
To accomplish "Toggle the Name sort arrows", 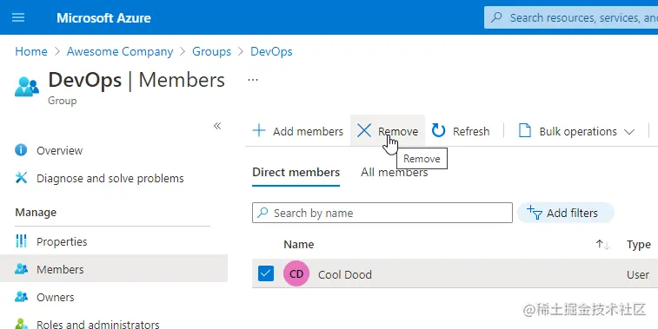I will point(602,244).
